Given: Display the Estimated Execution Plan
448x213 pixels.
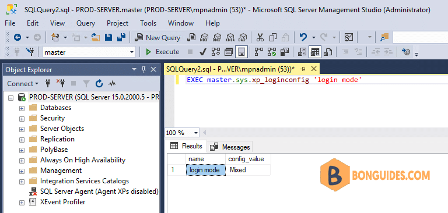Looking at the screenshot, I should [x=216, y=52].
